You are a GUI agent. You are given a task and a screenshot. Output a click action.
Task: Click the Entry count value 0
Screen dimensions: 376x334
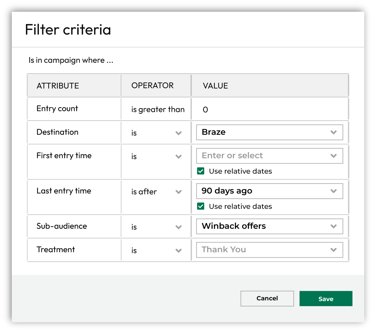tap(205, 110)
